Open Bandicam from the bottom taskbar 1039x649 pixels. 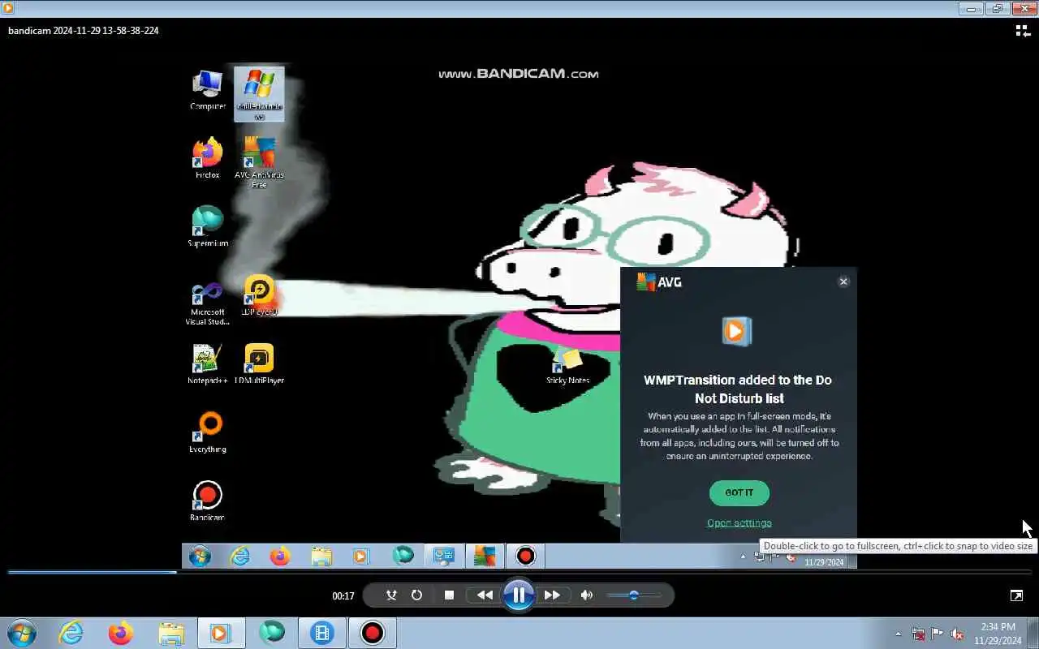[x=373, y=633]
